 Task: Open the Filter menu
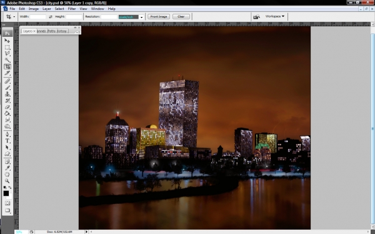pos(72,9)
